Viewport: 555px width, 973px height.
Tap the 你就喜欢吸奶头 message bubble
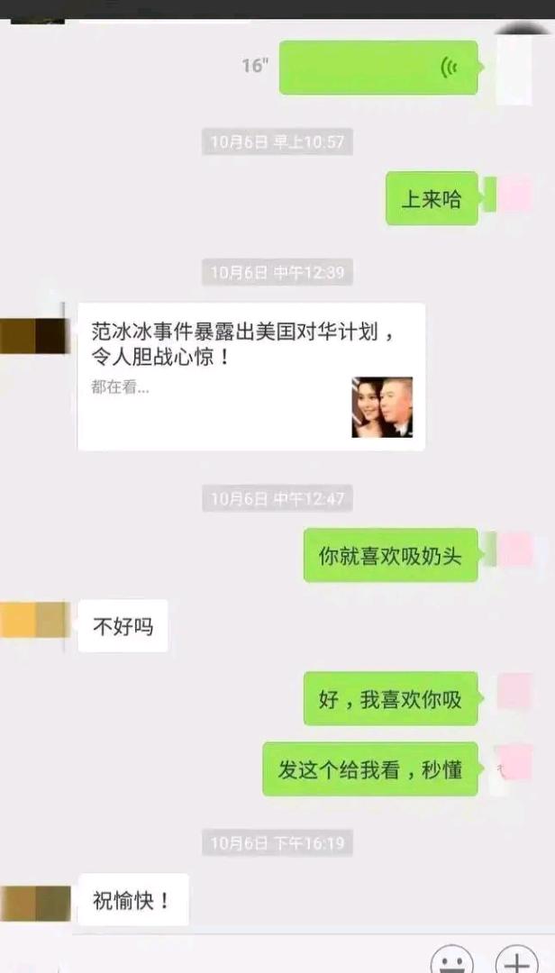pos(391,555)
